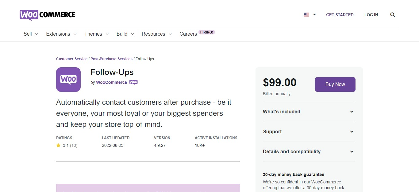Image resolution: width=419 pixels, height=192 pixels.
Task: Click the Buy Now button
Action: tap(335, 84)
